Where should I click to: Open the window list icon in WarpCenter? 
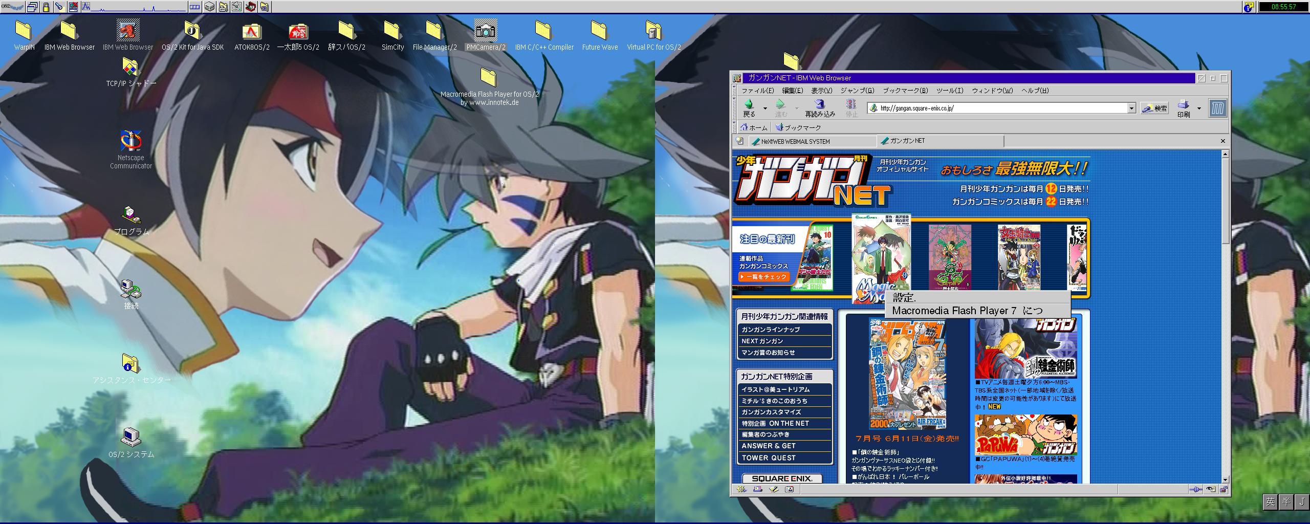pos(32,7)
